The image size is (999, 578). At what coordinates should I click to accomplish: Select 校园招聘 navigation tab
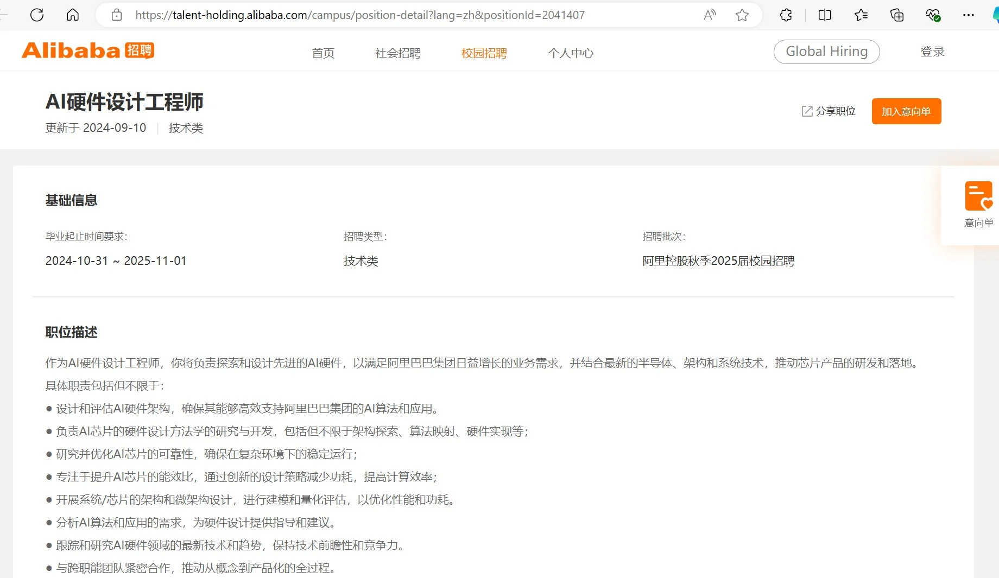coord(484,53)
